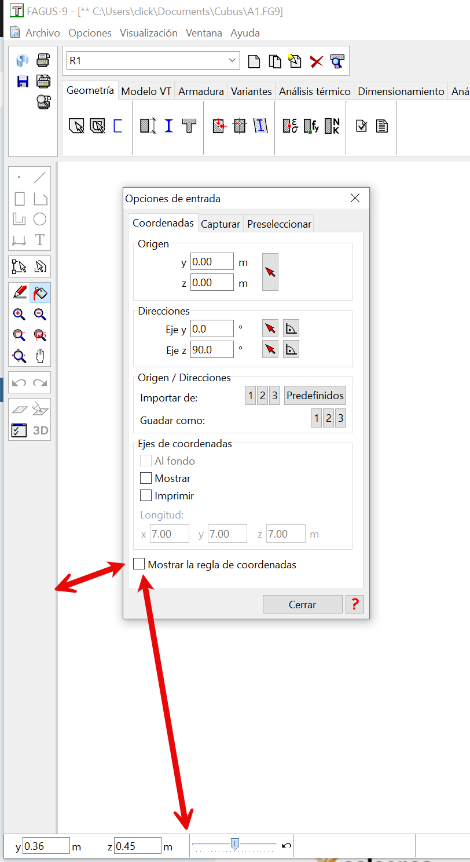Switch to the Armadura ribbon tab

201,92
